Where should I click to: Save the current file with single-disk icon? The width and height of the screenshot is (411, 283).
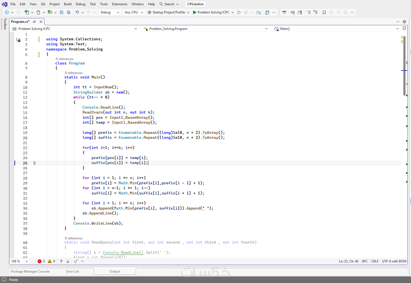pyautogui.click(x=62, y=12)
